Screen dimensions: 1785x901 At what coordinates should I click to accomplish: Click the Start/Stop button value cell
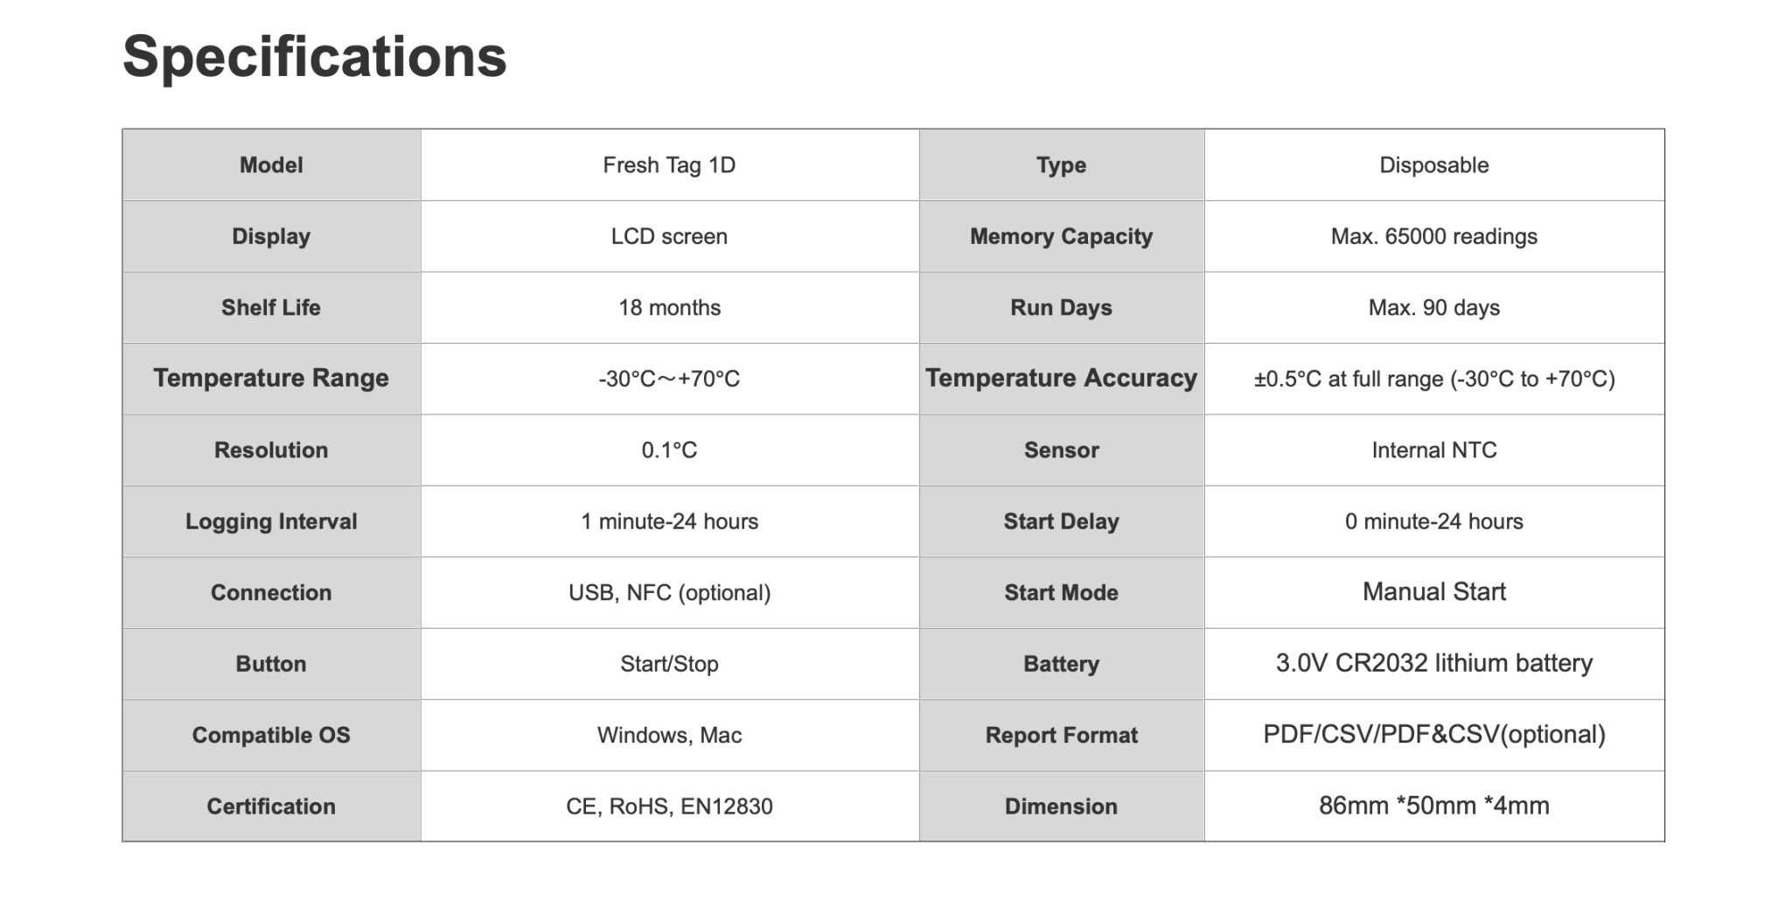point(669,664)
